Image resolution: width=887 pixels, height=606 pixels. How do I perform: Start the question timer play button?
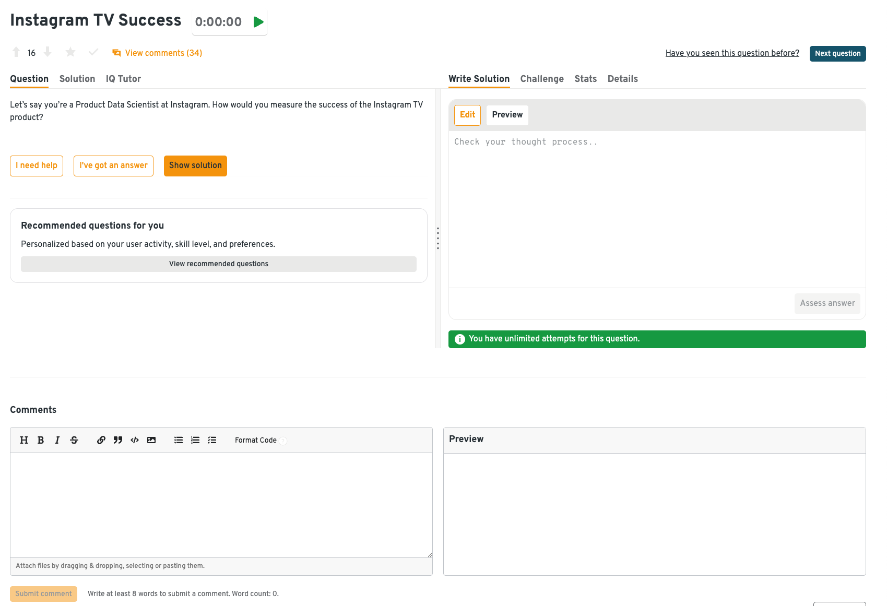[258, 22]
